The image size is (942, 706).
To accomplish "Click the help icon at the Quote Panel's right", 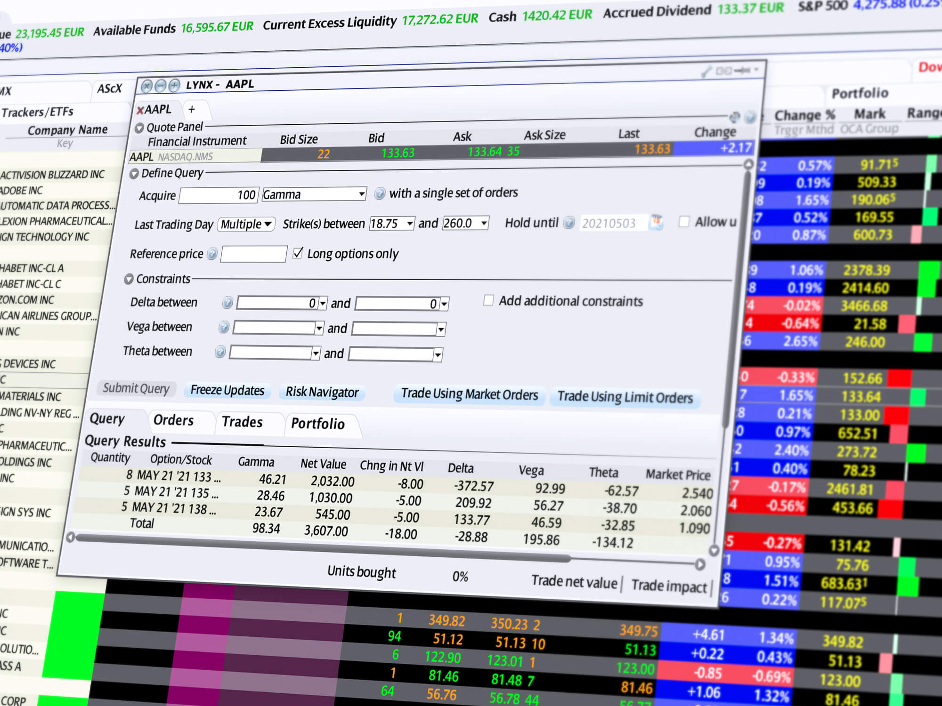I will click(x=750, y=117).
